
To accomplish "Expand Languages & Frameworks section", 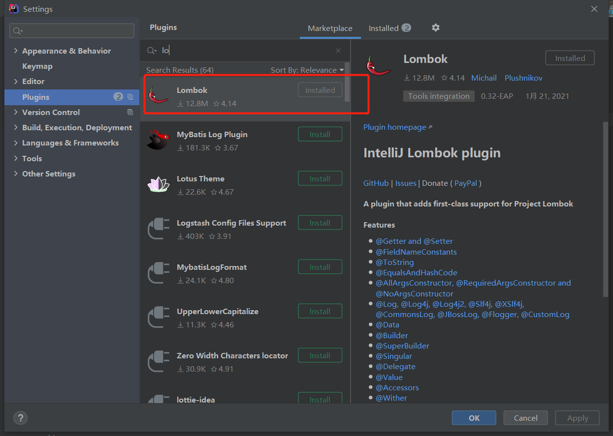I will click(x=16, y=143).
